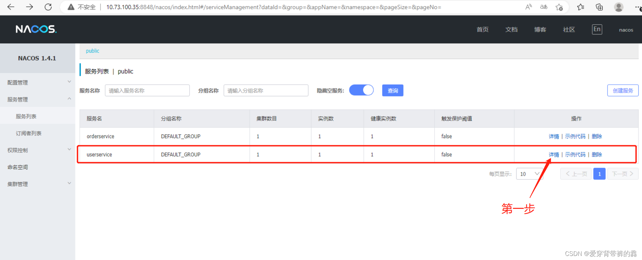Click the NACOS 1.4.1 version label
Image resolution: width=642 pixels, height=260 pixels.
click(37, 58)
